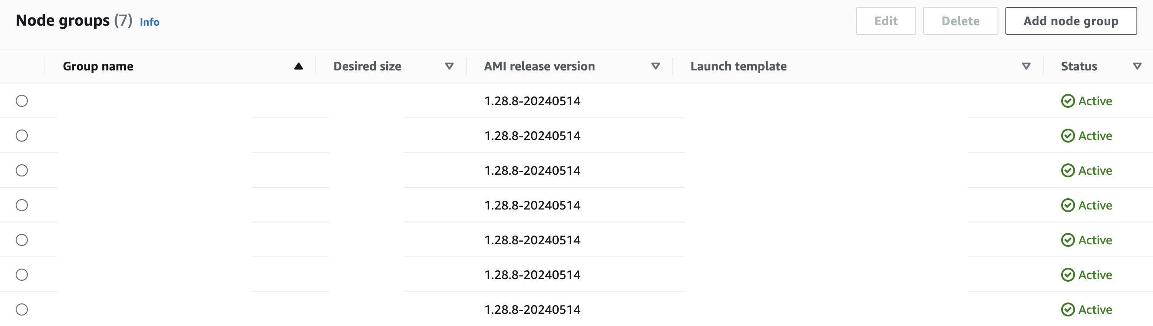Select the fifth node group radio button

(x=21, y=240)
